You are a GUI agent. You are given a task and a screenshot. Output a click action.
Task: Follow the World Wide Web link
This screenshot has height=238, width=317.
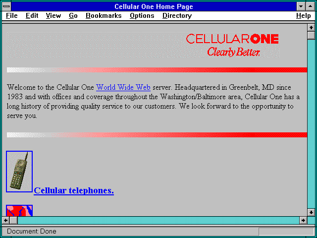[123, 87]
